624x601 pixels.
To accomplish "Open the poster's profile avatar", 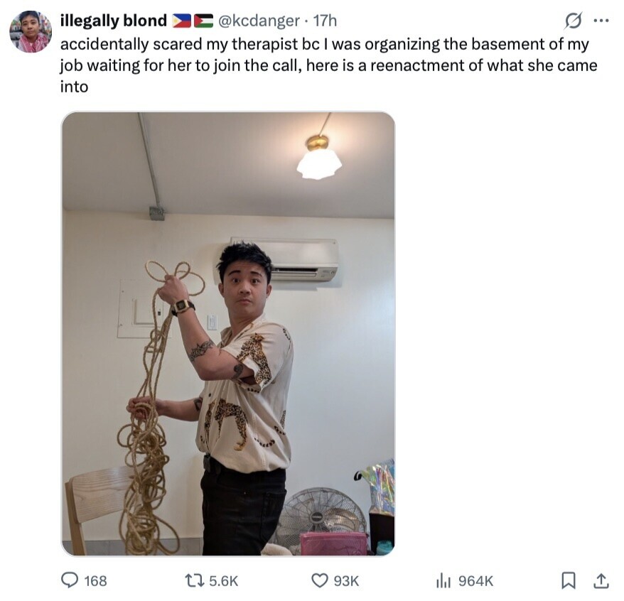I will (x=31, y=31).
